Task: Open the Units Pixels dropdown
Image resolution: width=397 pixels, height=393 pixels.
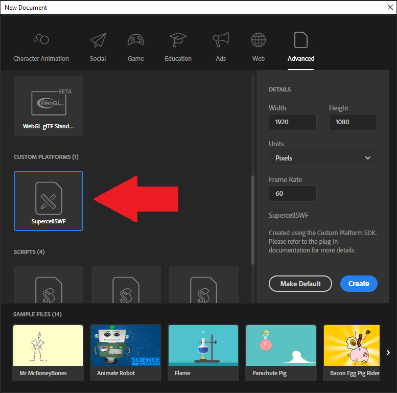Action: [322, 158]
